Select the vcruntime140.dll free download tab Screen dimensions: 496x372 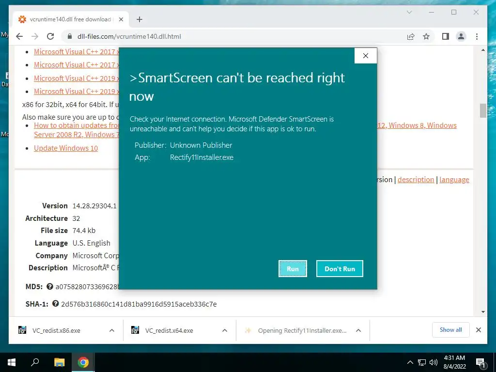(x=71, y=19)
